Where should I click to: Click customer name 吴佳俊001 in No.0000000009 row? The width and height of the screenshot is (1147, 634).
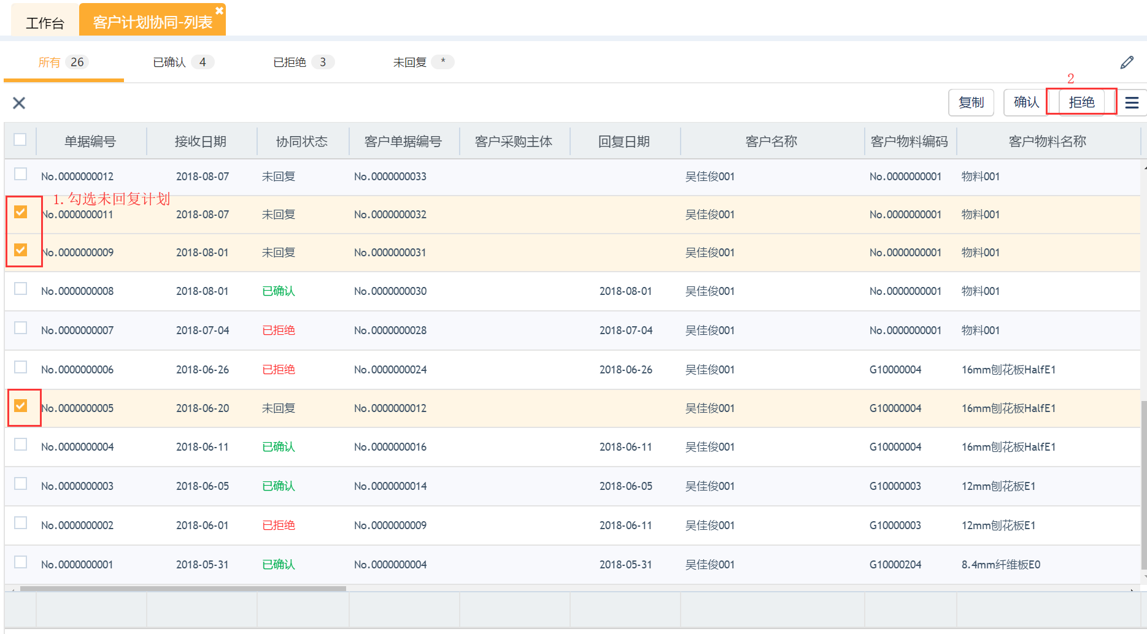pos(710,253)
